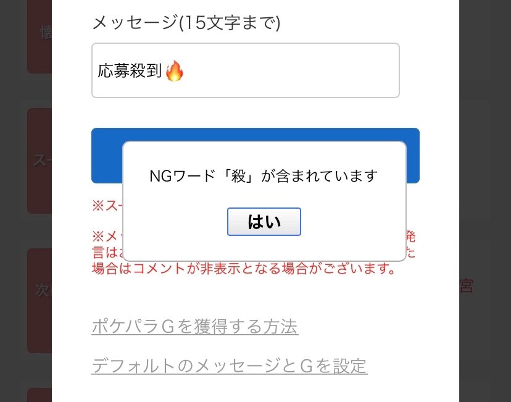The height and width of the screenshot is (402, 511).
Task: Click the 宮 text on the right edge
Action: pyautogui.click(x=467, y=286)
